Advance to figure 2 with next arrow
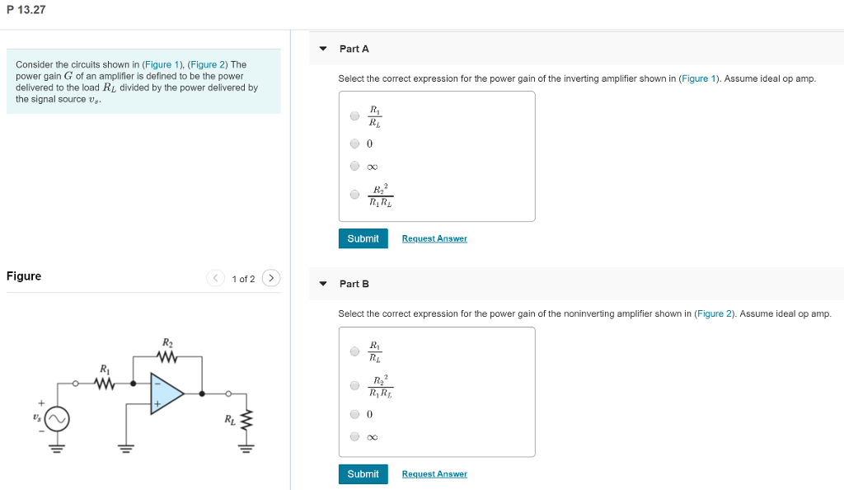 [x=271, y=278]
